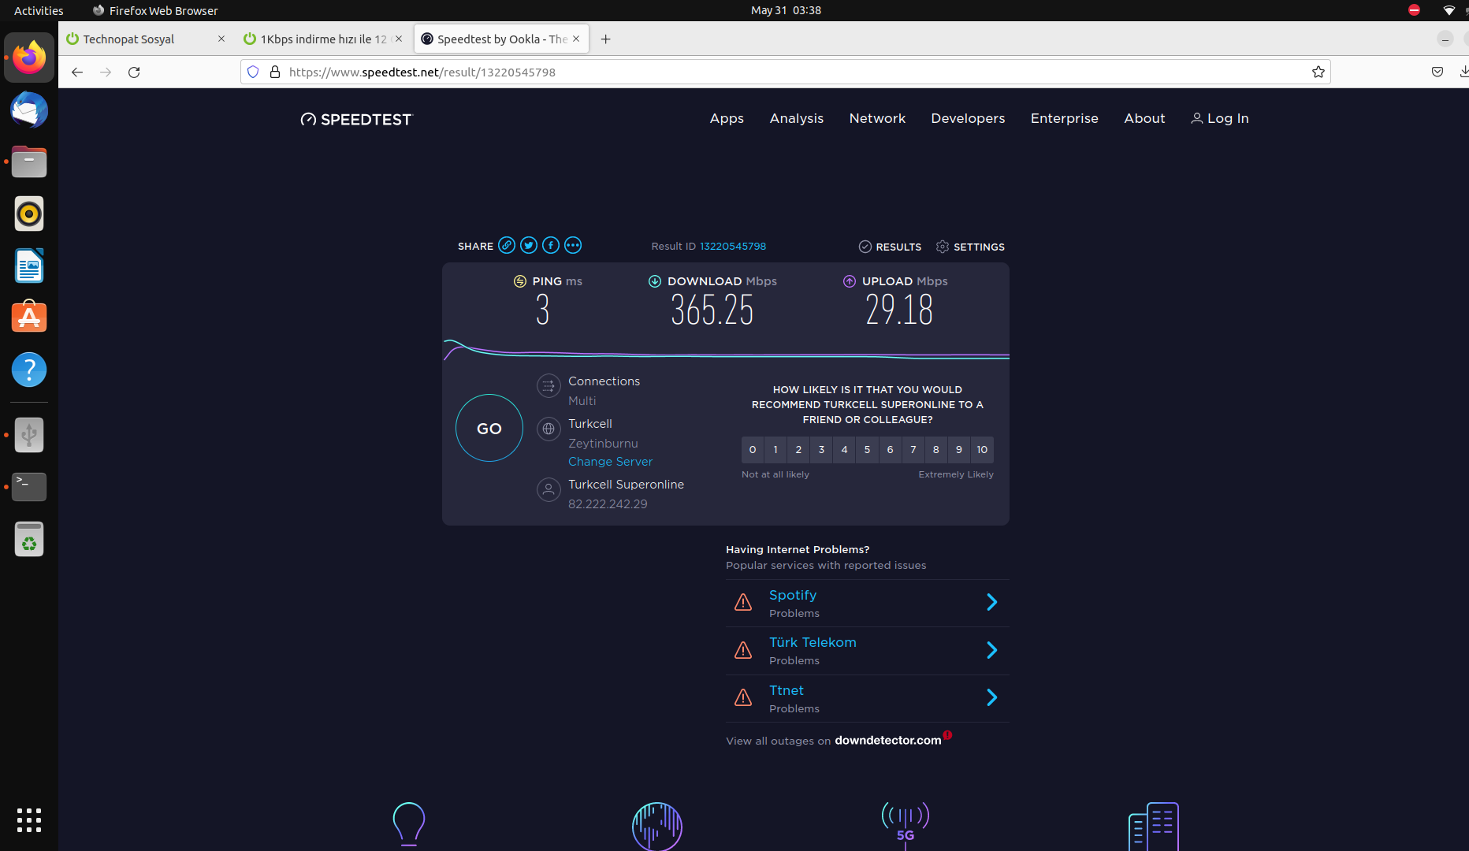Open Speedtest Settings gear
Screen dimensions: 1469x851
[x=970, y=247]
